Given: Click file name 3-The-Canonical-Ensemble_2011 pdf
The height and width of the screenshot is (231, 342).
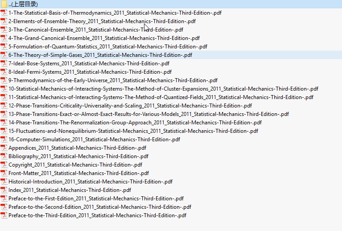Looking at the screenshot, I should (96, 30).
